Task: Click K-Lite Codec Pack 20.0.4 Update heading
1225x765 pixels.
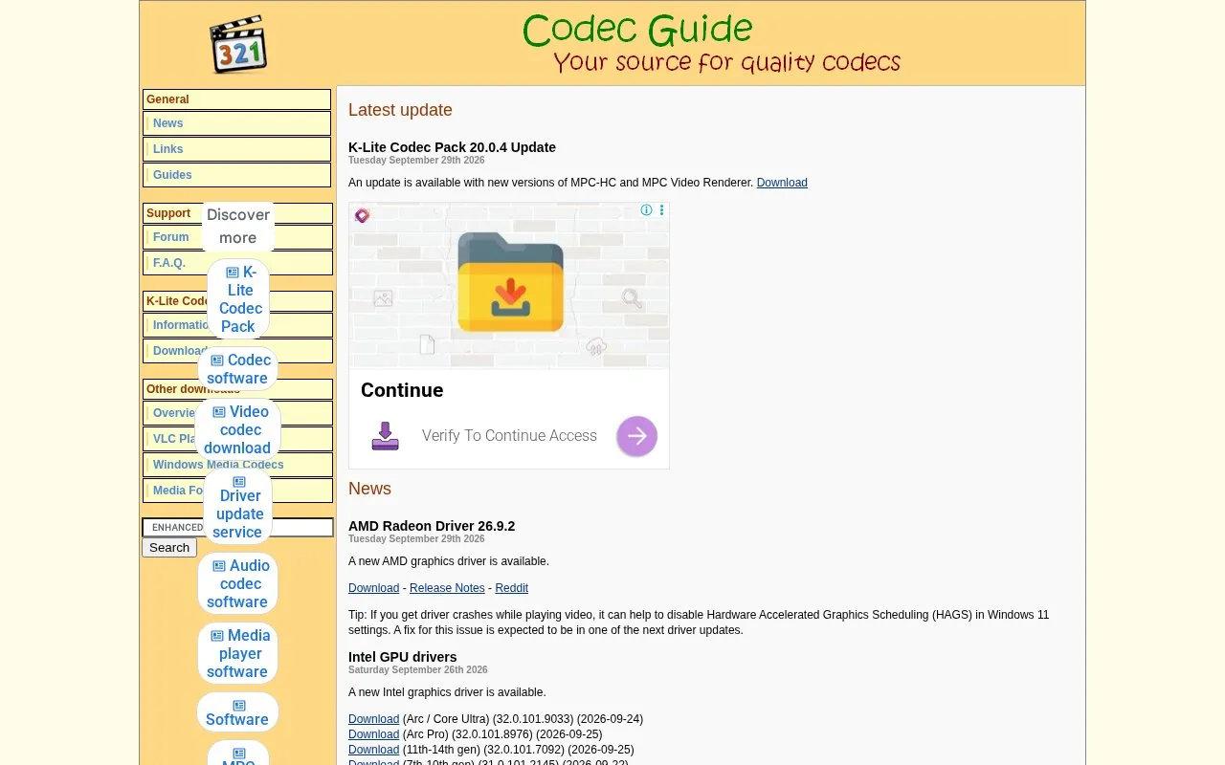Action: coord(452,147)
